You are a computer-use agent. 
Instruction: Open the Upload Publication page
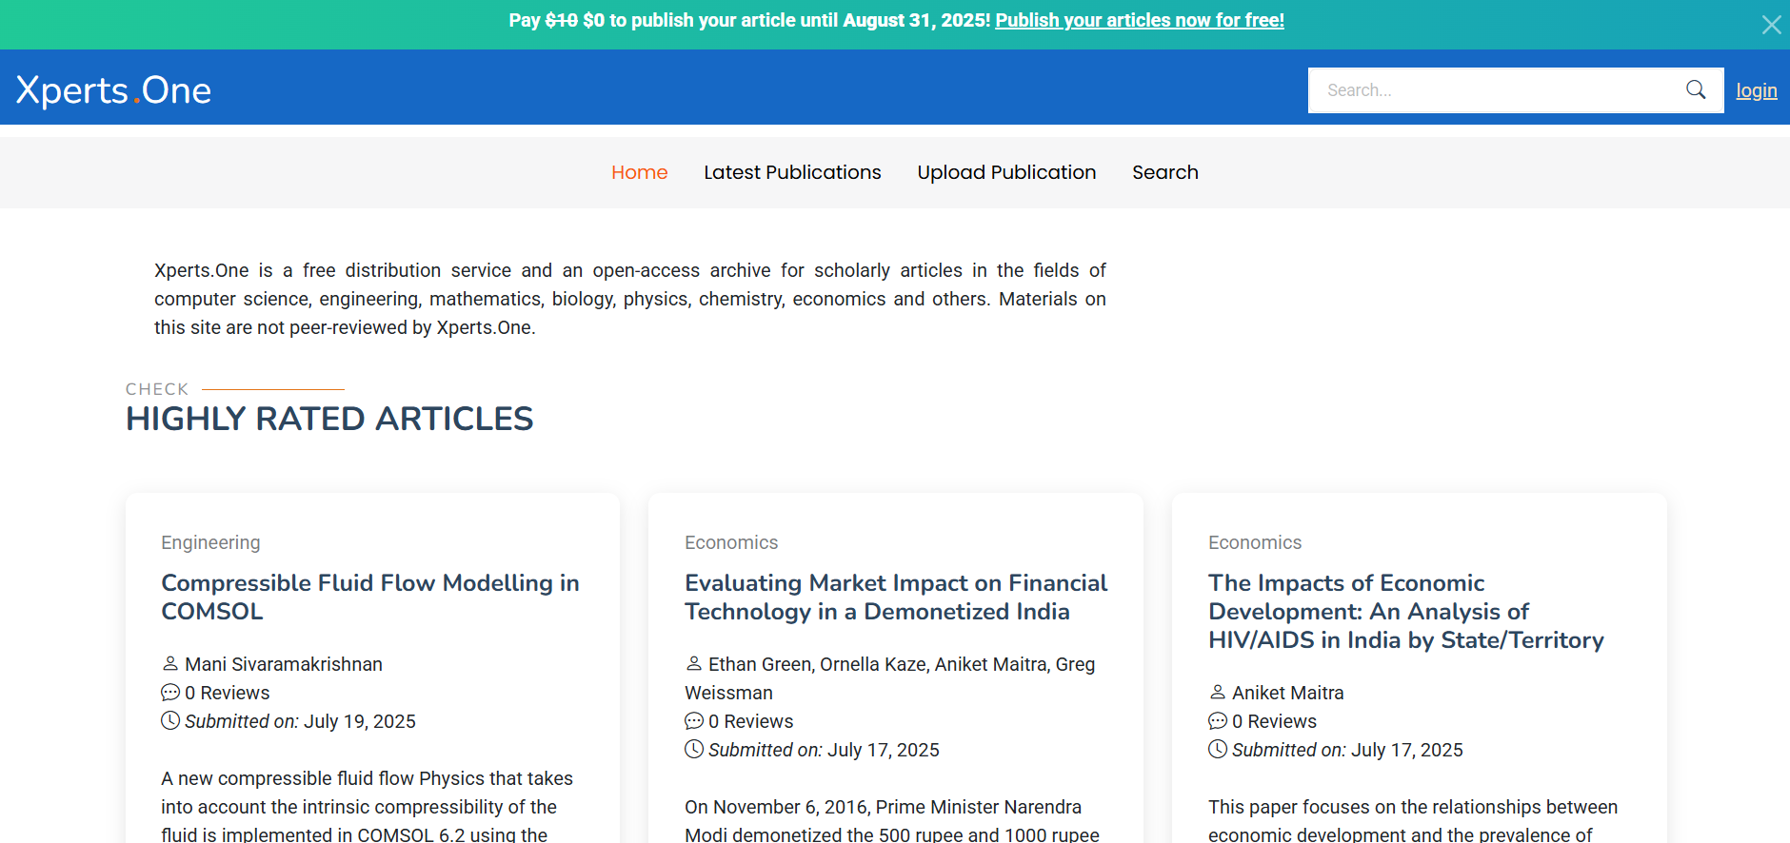tap(1006, 172)
